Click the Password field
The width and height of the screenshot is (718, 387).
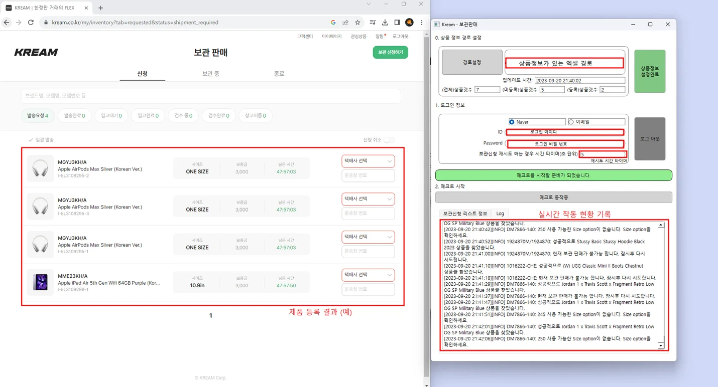click(566, 144)
